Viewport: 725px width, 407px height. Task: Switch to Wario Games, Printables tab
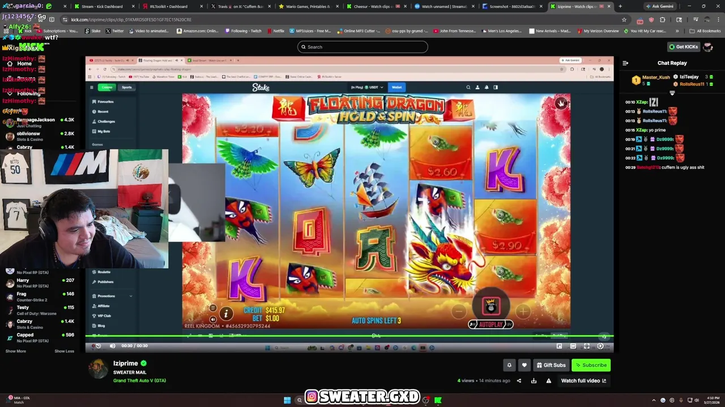pos(309,6)
